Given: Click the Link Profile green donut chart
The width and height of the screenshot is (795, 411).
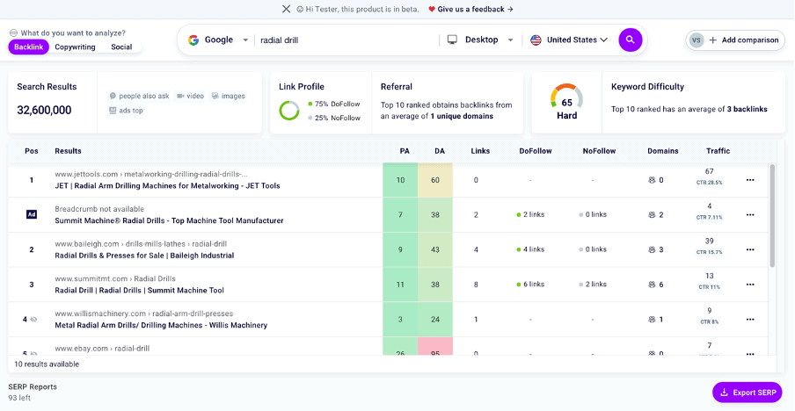Looking at the screenshot, I should pos(288,111).
